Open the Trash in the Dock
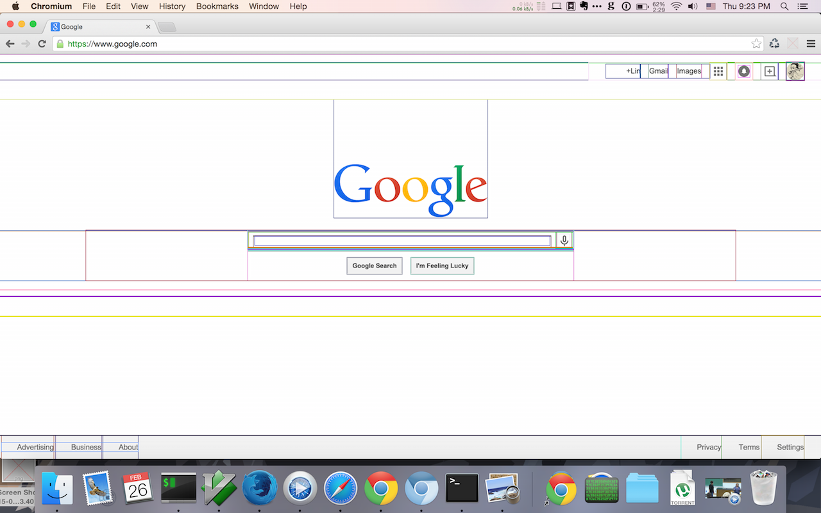The width and height of the screenshot is (821, 513). (763, 489)
